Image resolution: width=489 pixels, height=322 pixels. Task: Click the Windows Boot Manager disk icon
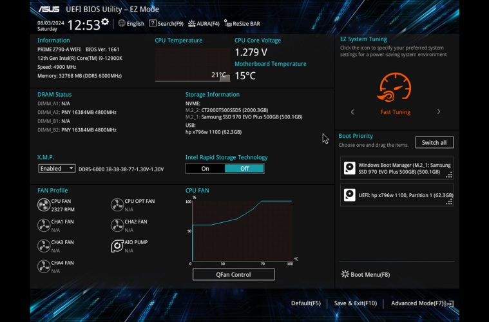tap(350, 168)
